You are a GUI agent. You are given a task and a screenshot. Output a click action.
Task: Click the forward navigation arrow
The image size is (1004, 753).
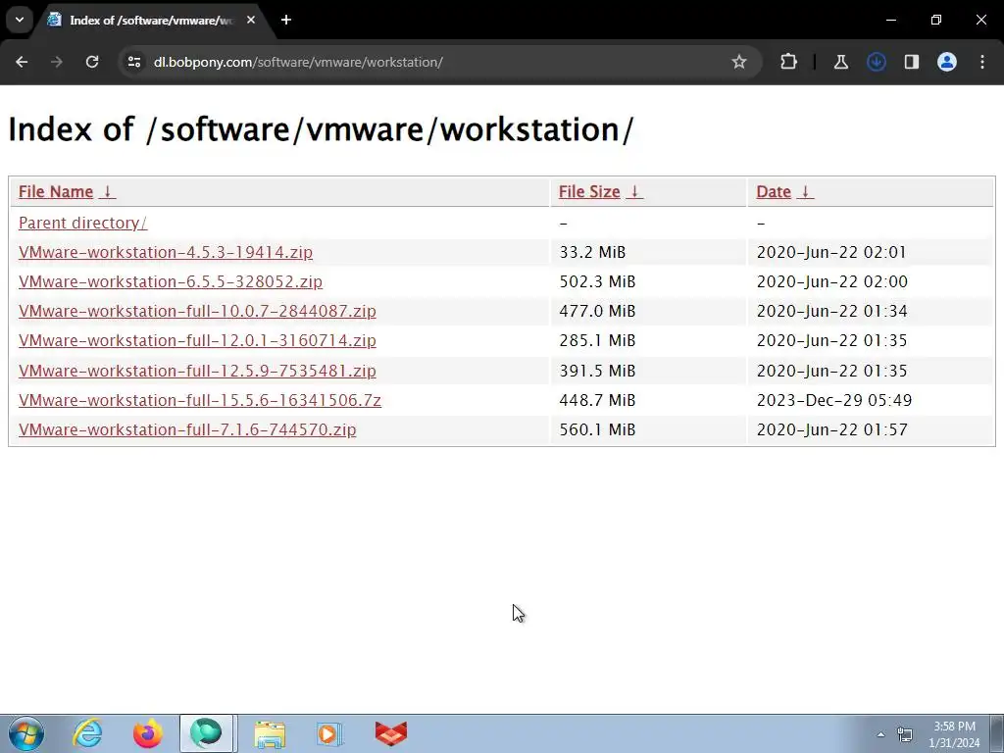57,62
